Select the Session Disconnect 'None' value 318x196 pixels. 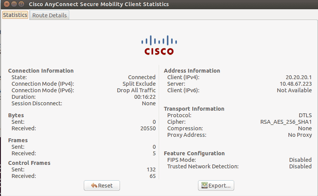149,103
